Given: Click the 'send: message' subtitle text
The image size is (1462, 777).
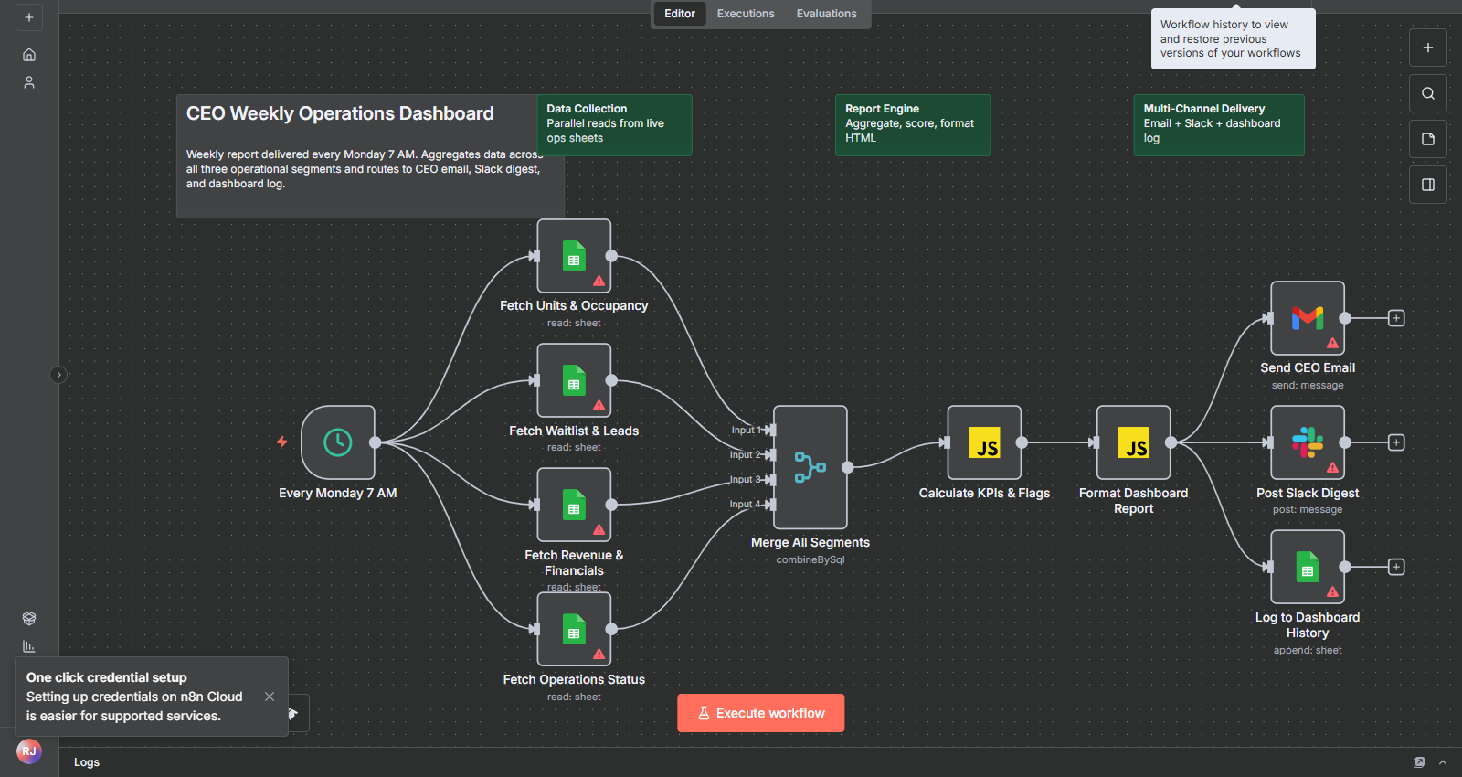Looking at the screenshot, I should coord(1308,385).
